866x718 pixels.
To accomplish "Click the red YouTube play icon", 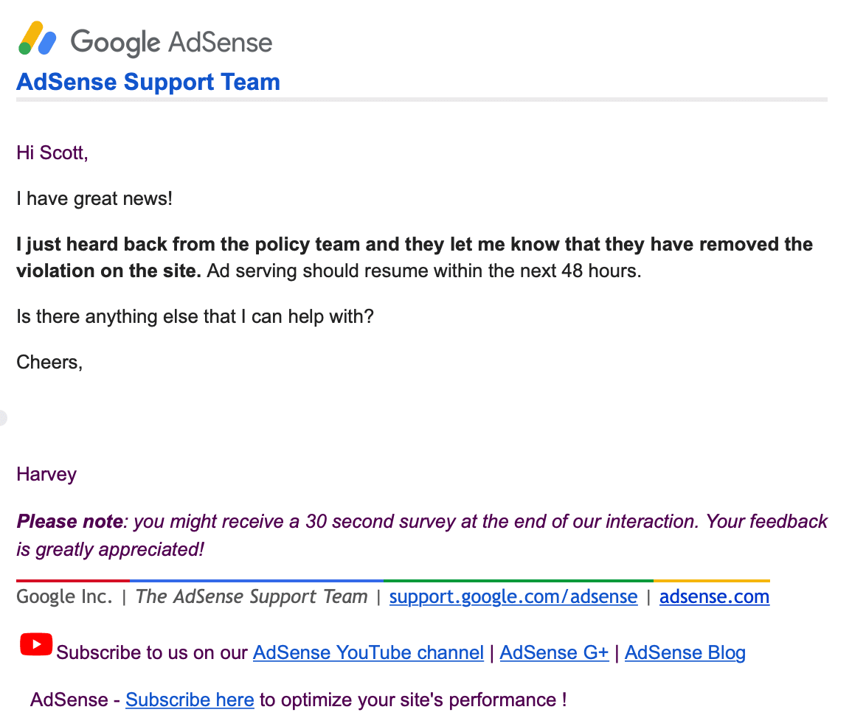I will [36, 644].
